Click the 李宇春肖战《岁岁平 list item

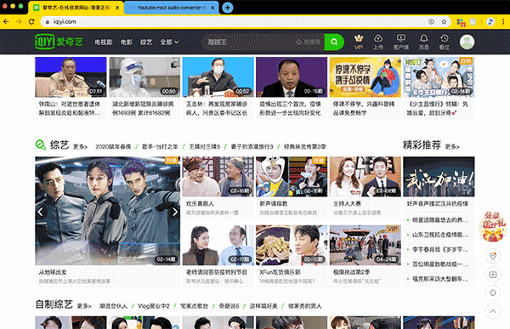(440, 250)
